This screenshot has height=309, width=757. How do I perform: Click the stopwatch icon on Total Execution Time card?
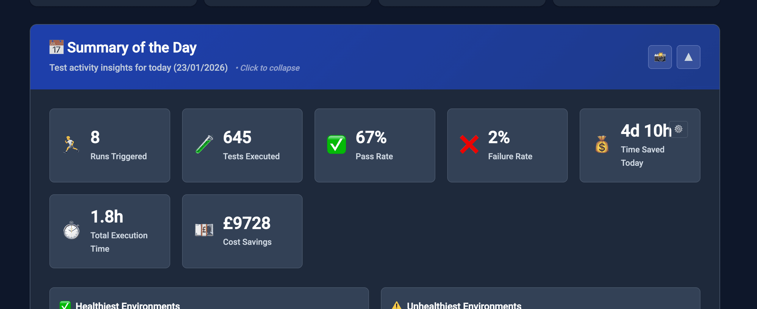[x=72, y=231]
